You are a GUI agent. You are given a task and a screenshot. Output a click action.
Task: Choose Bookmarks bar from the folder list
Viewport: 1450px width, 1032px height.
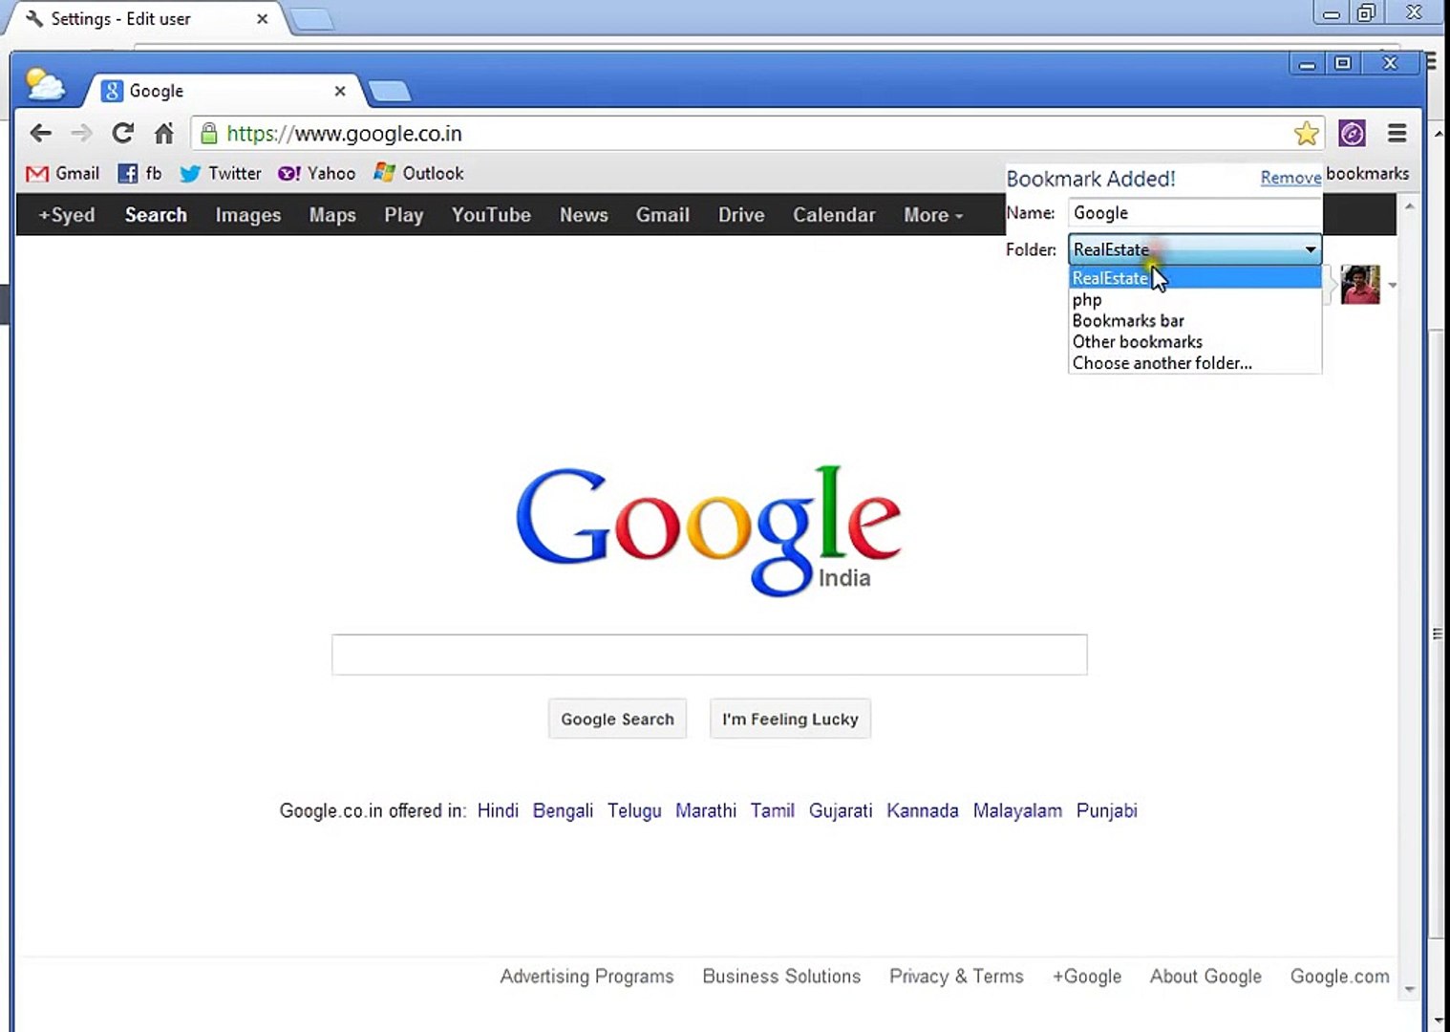(x=1195, y=321)
